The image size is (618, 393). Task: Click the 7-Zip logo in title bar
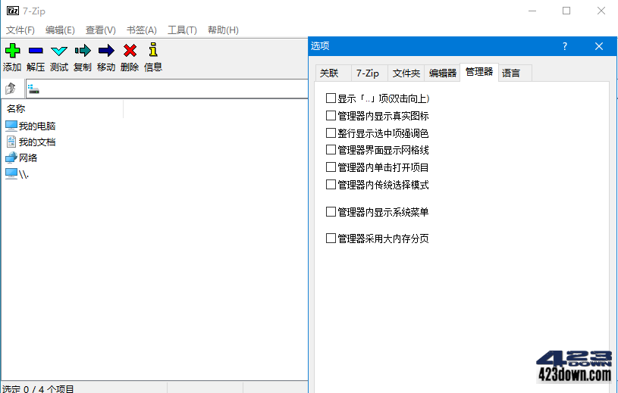(13, 11)
